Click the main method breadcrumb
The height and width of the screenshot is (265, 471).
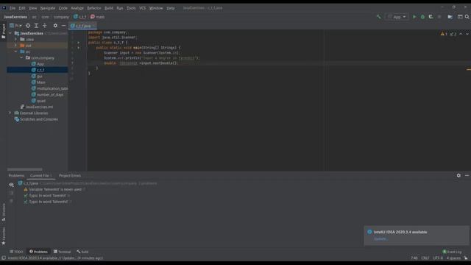[x=97, y=17]
